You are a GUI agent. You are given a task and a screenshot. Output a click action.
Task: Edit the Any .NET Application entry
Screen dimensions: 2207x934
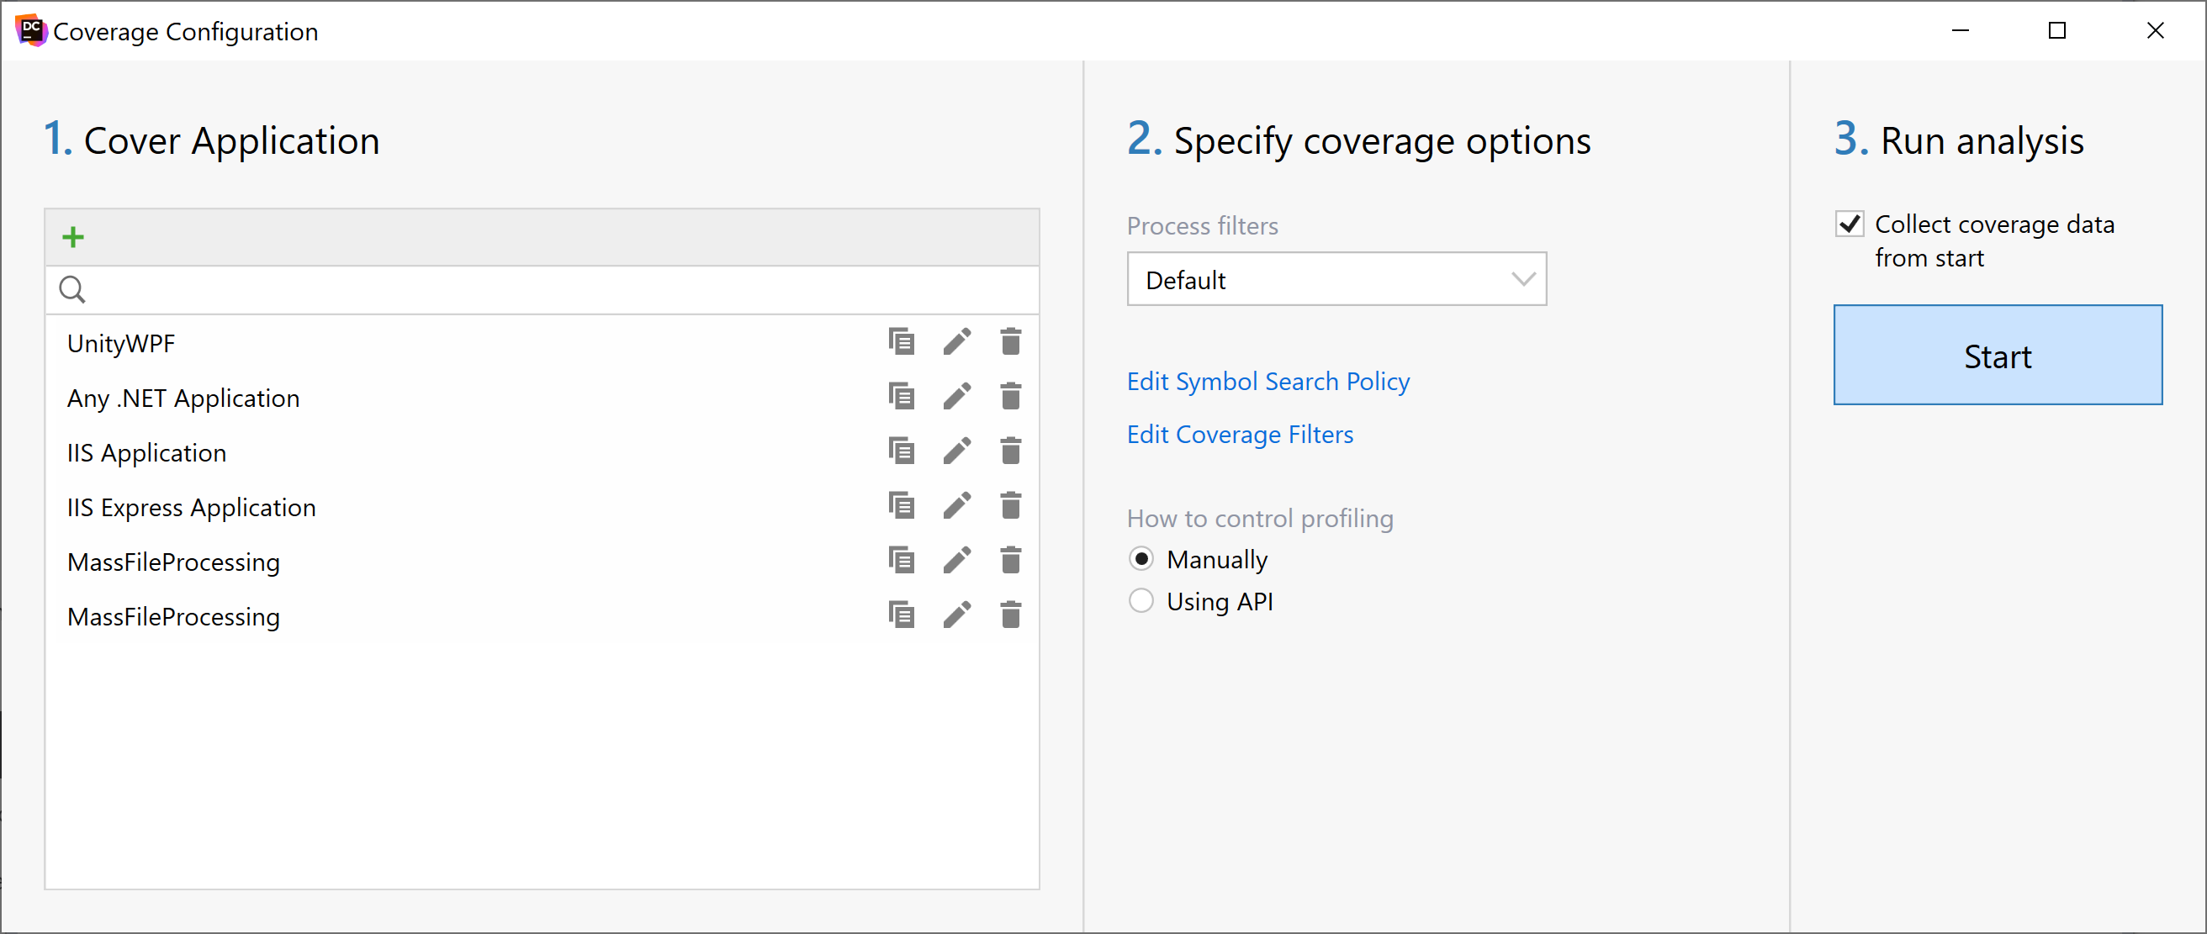[956, 395]
